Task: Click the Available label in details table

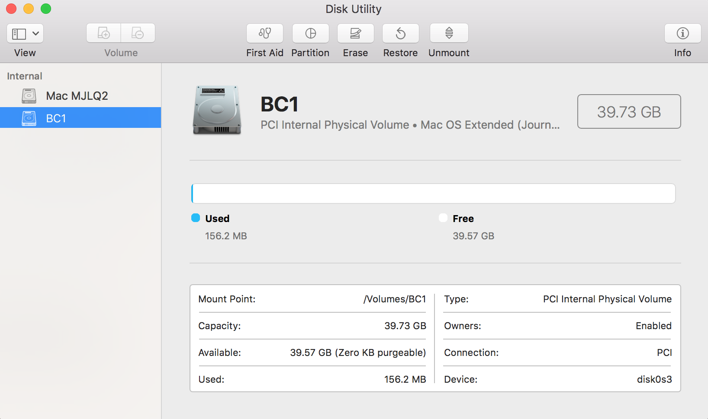Action: 219,352
